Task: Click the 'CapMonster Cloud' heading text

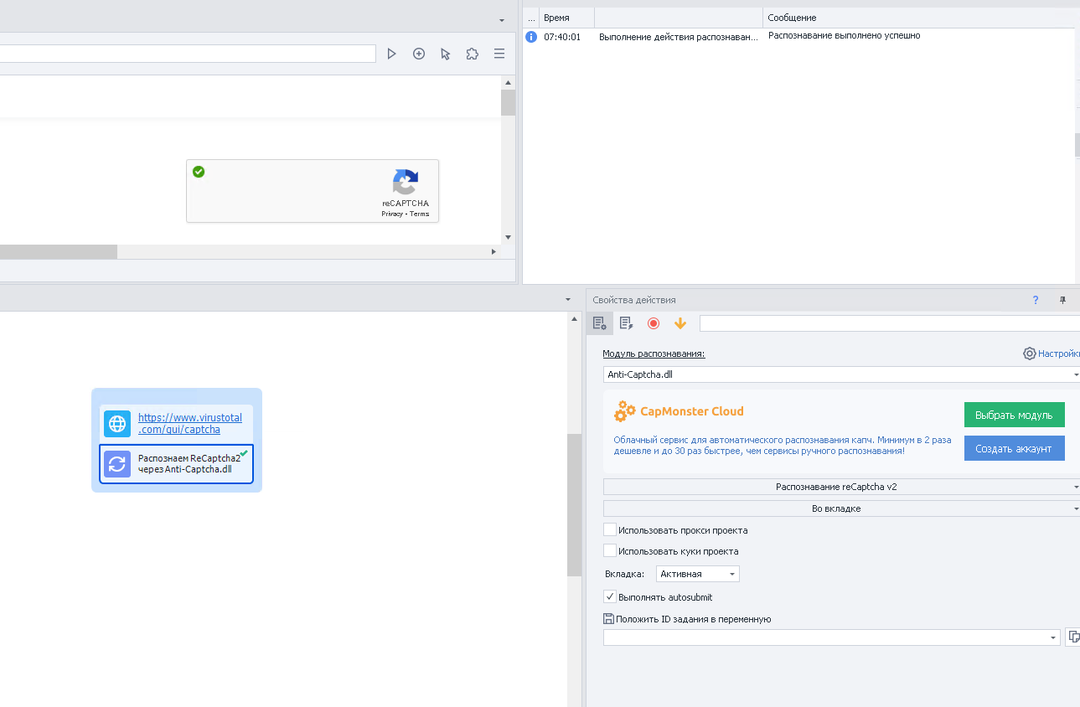Action: tap(692, 411)
